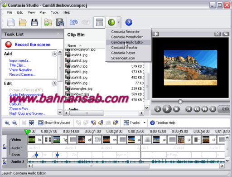Click the fullscreen preview icon

tap(217, 34)
